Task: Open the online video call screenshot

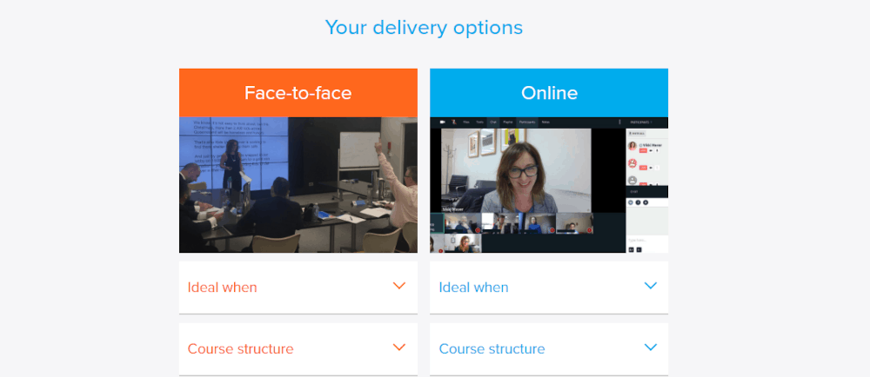Action: 549,185
